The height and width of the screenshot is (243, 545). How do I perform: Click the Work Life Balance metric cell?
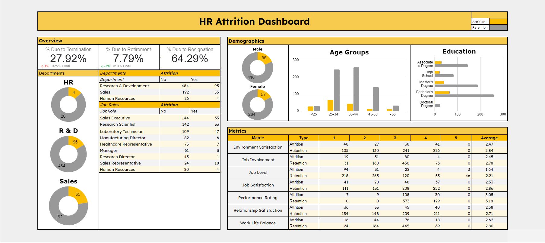[x=258, y=223]
